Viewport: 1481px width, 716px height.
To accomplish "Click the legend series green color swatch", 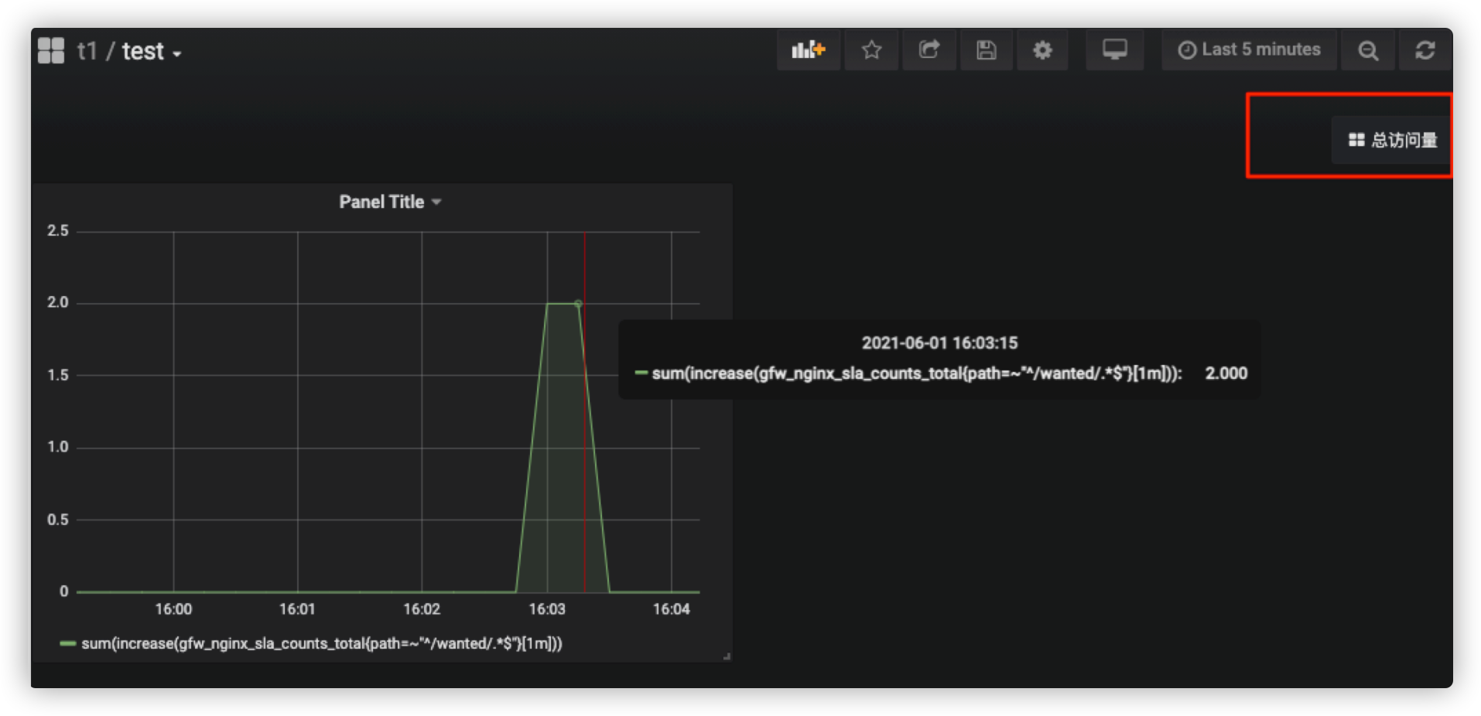I will coord(67,643).
